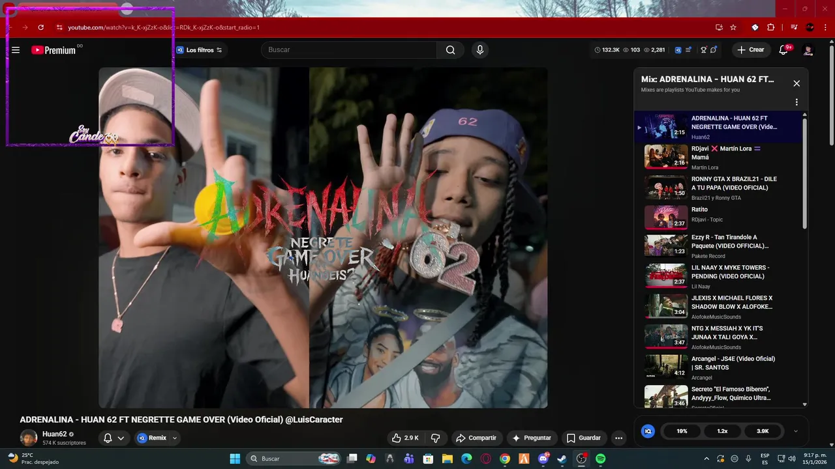Open Spotify from the taskbar

click(x=600, y=459)
